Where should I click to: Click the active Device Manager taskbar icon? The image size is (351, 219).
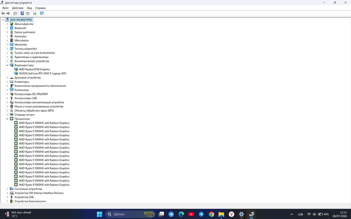[x=251, y=214]
